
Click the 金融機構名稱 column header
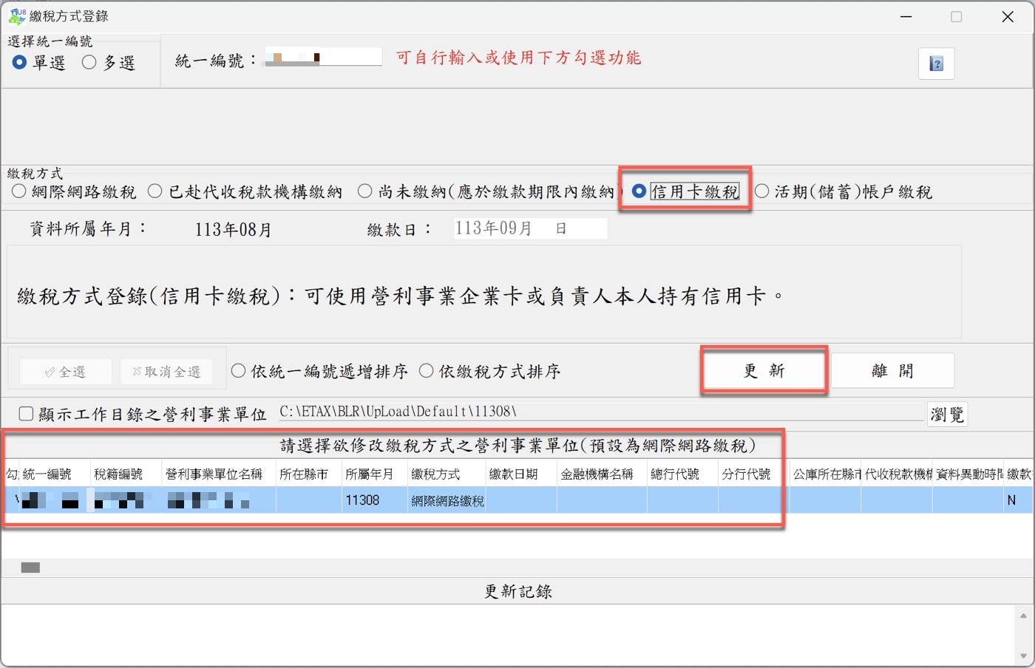pos(601,474)
